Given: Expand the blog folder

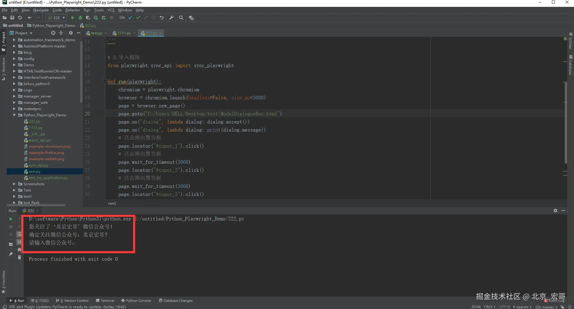Looking at the screenshot, I should tap(14, 52).
